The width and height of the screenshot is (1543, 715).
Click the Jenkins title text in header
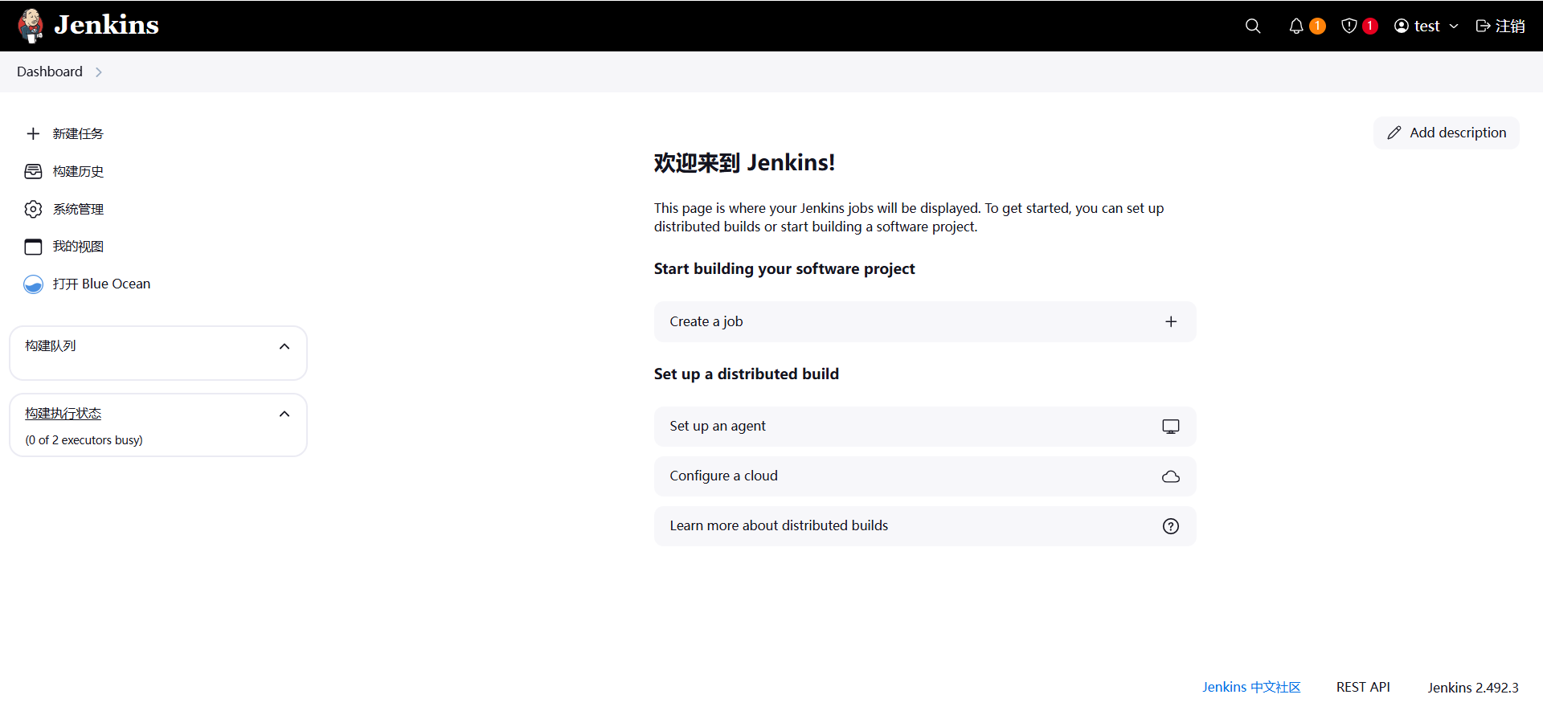click(106, 25)
